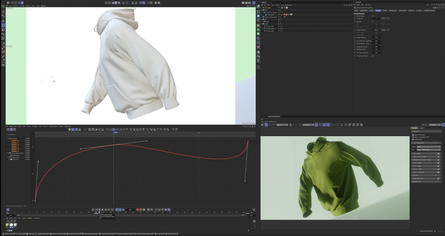Click the F-Stop value input field
The image size is (445, 236).
click(376, 18)
